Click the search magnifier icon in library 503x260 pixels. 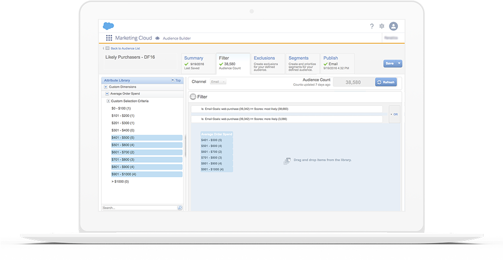coord(180,208)
